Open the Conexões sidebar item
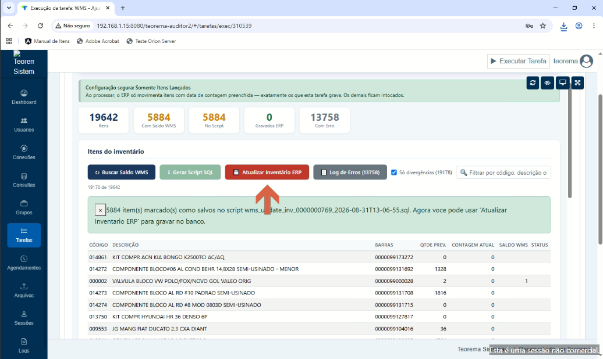 (x=24, y=152)
